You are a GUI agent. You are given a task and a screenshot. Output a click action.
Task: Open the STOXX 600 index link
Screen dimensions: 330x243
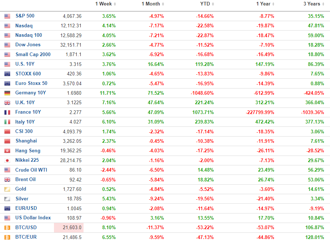coord(28,74)
